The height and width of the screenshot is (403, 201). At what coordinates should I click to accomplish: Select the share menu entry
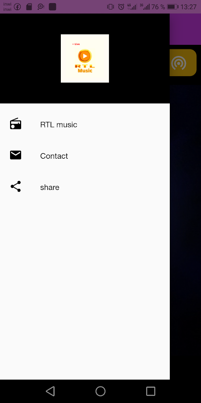tap(85, 187)
